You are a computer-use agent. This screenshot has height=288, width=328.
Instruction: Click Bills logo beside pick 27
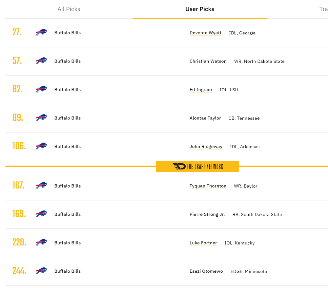click(41, 32)
